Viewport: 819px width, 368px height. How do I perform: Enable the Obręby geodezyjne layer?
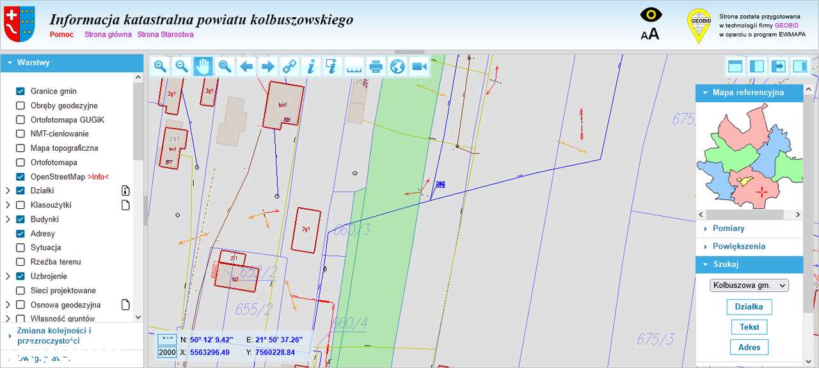[x=20, y=105]
